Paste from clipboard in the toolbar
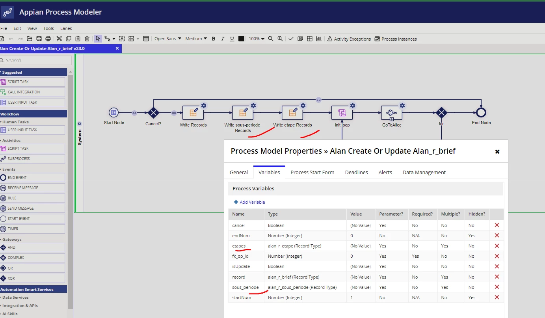Viewport: 545px width, 318px height. tap(78, 39)
